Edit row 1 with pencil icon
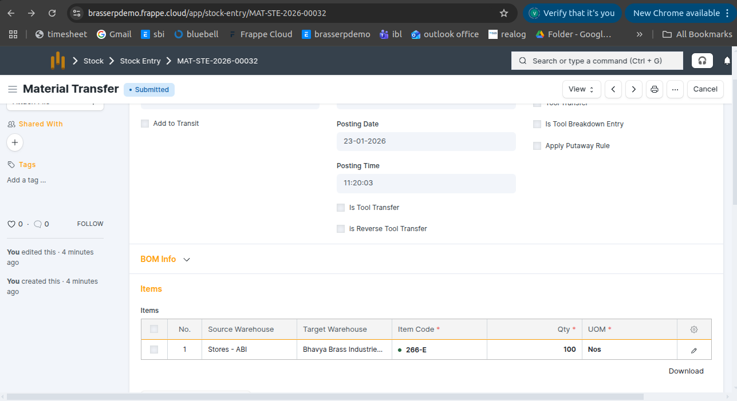Image resolution: width=737 pixels, height=401 pixels. click(694, 350)
